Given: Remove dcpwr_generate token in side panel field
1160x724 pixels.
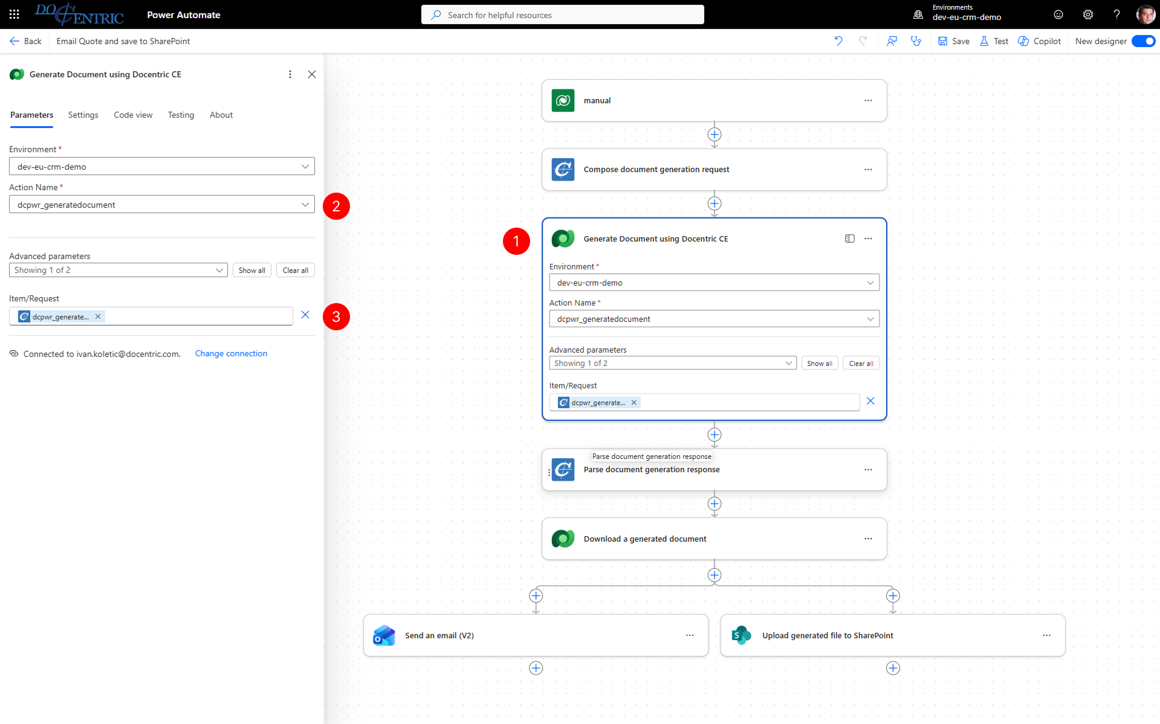Looking at the screenshot, I should coord(98,316).
